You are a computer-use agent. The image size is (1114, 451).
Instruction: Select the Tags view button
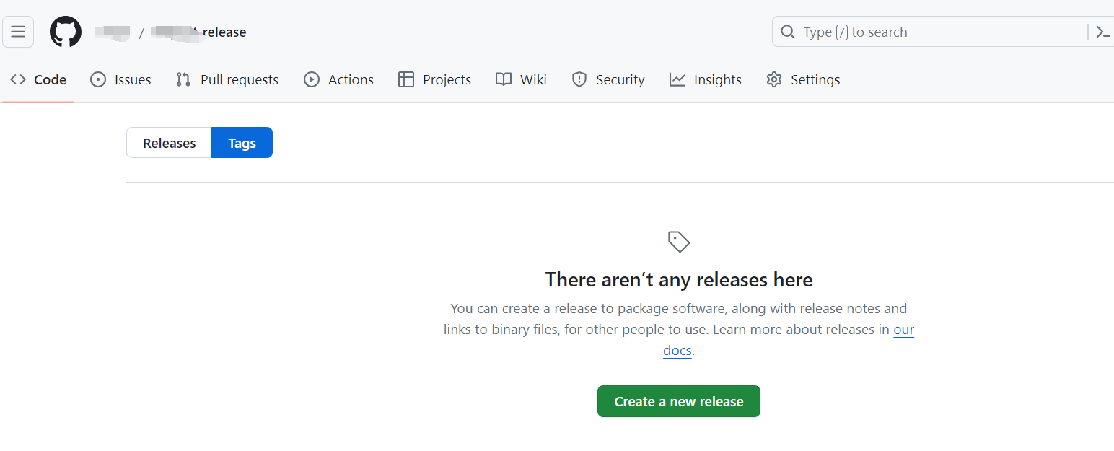click(242, 143)
